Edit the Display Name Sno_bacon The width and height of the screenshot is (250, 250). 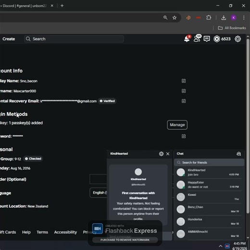point(184,81)
